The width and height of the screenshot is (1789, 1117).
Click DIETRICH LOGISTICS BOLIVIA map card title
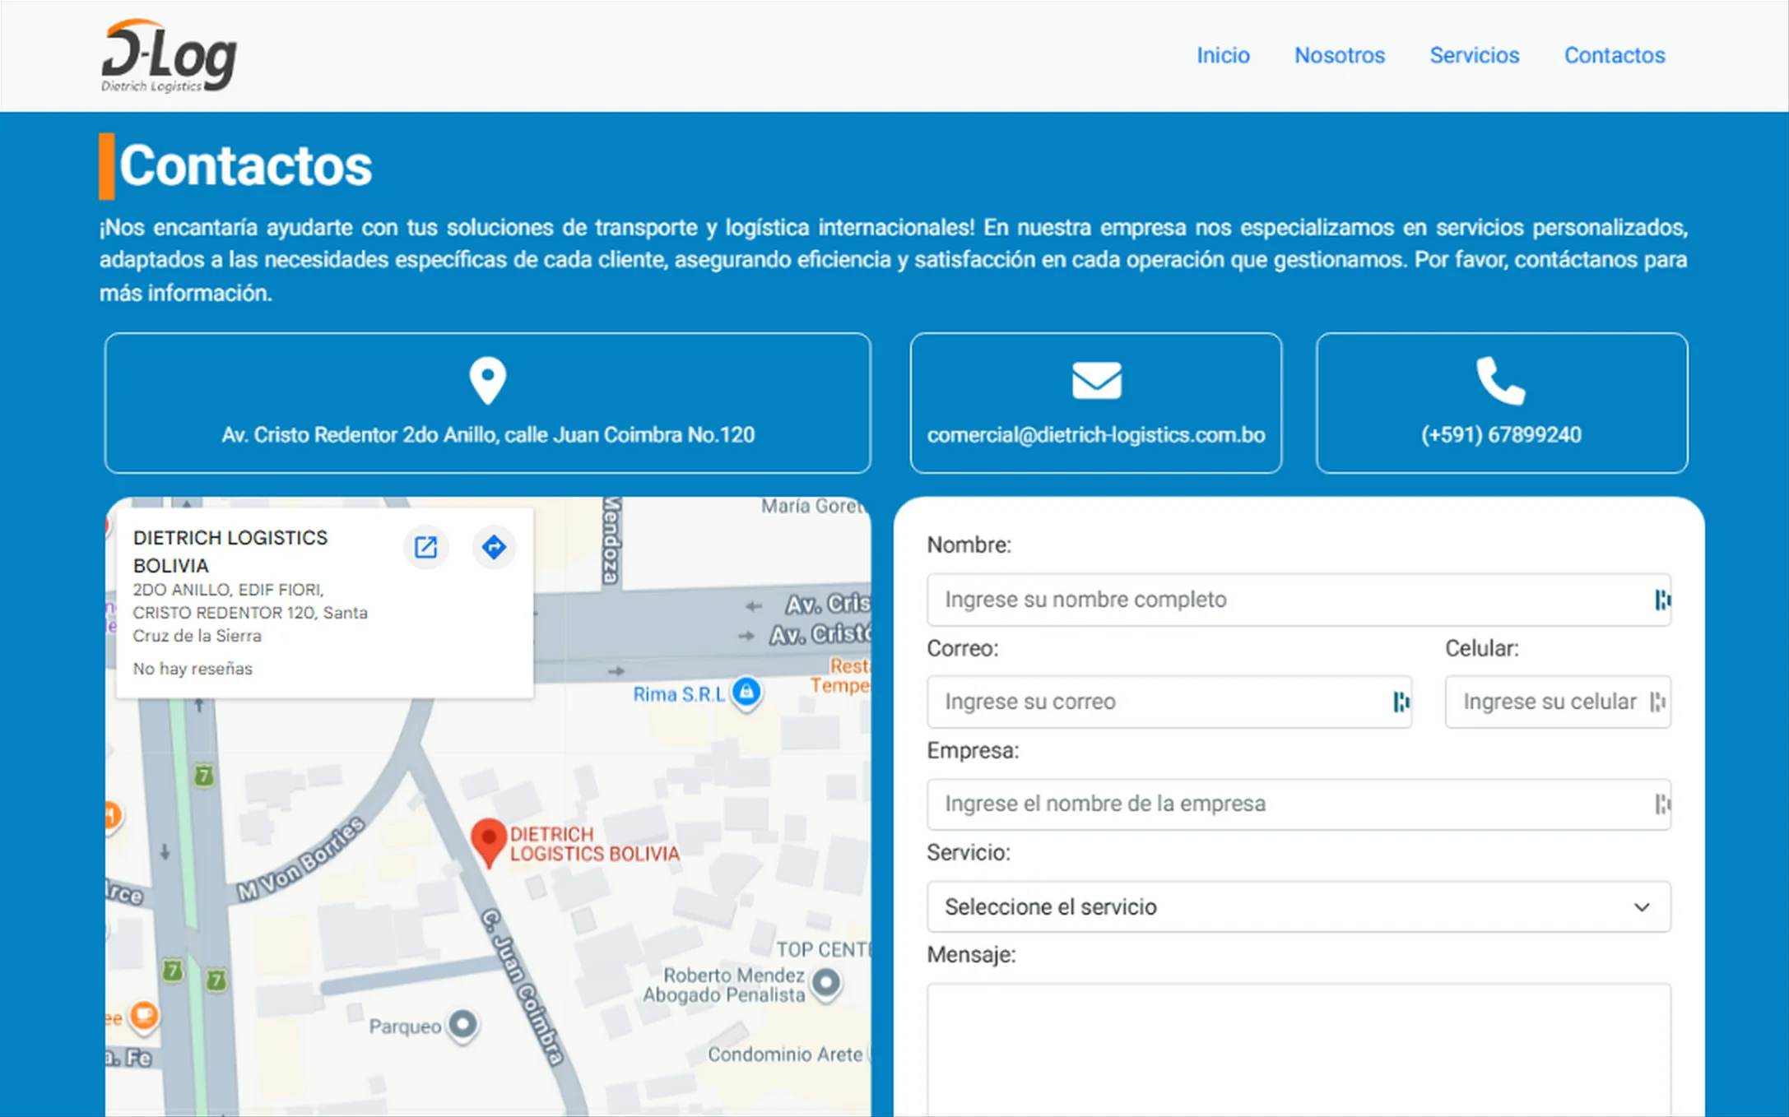click(230, 551)
